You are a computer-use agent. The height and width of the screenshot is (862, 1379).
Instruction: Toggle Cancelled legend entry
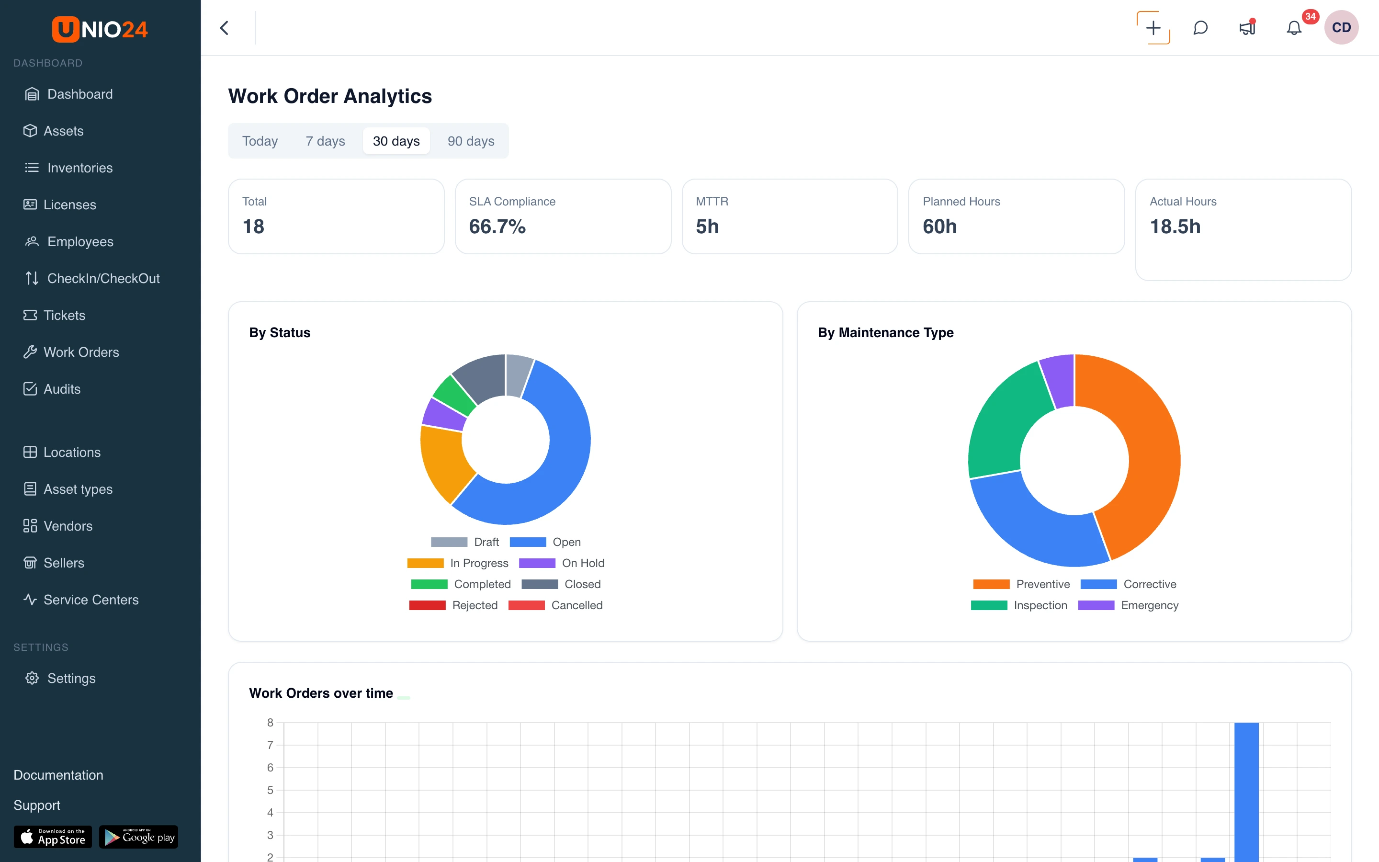(x=555, y=605)
